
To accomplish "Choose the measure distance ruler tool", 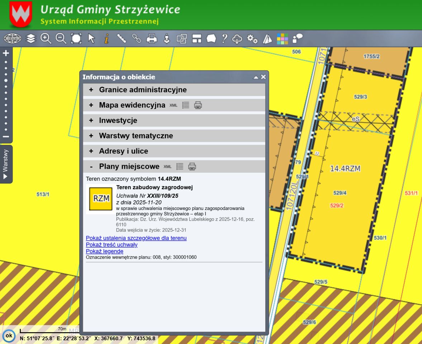I will pyautogui.click(x=122, y=39).
